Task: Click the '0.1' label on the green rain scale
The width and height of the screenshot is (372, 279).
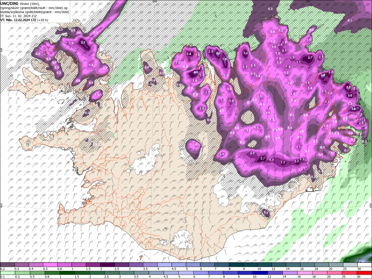Action: tap(2, 277)
